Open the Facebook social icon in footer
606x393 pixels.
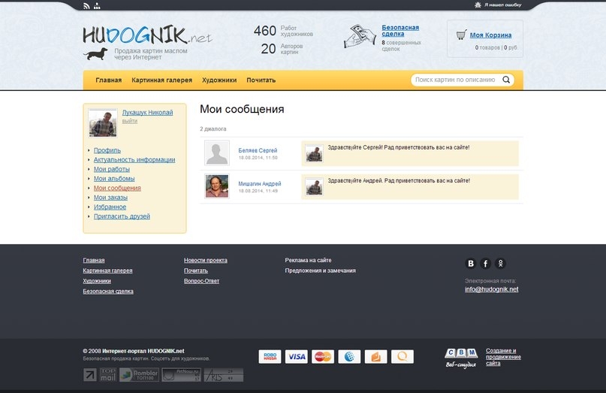[486, 263]
